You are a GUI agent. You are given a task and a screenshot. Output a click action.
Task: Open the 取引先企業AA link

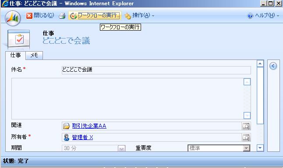[x=89, y=126]
